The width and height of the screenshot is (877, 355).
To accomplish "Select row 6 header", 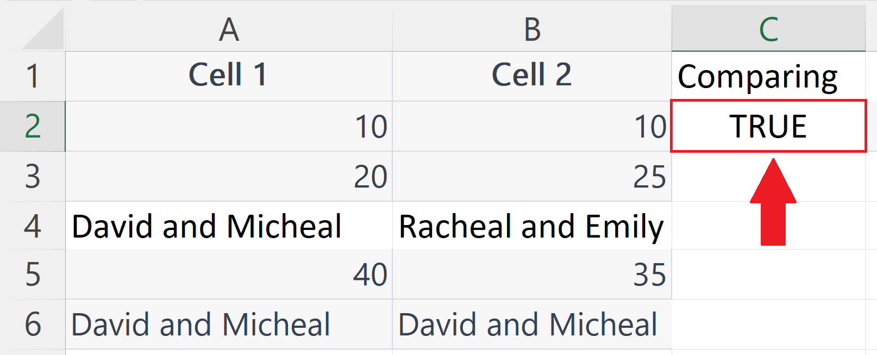I will [33, 325].
